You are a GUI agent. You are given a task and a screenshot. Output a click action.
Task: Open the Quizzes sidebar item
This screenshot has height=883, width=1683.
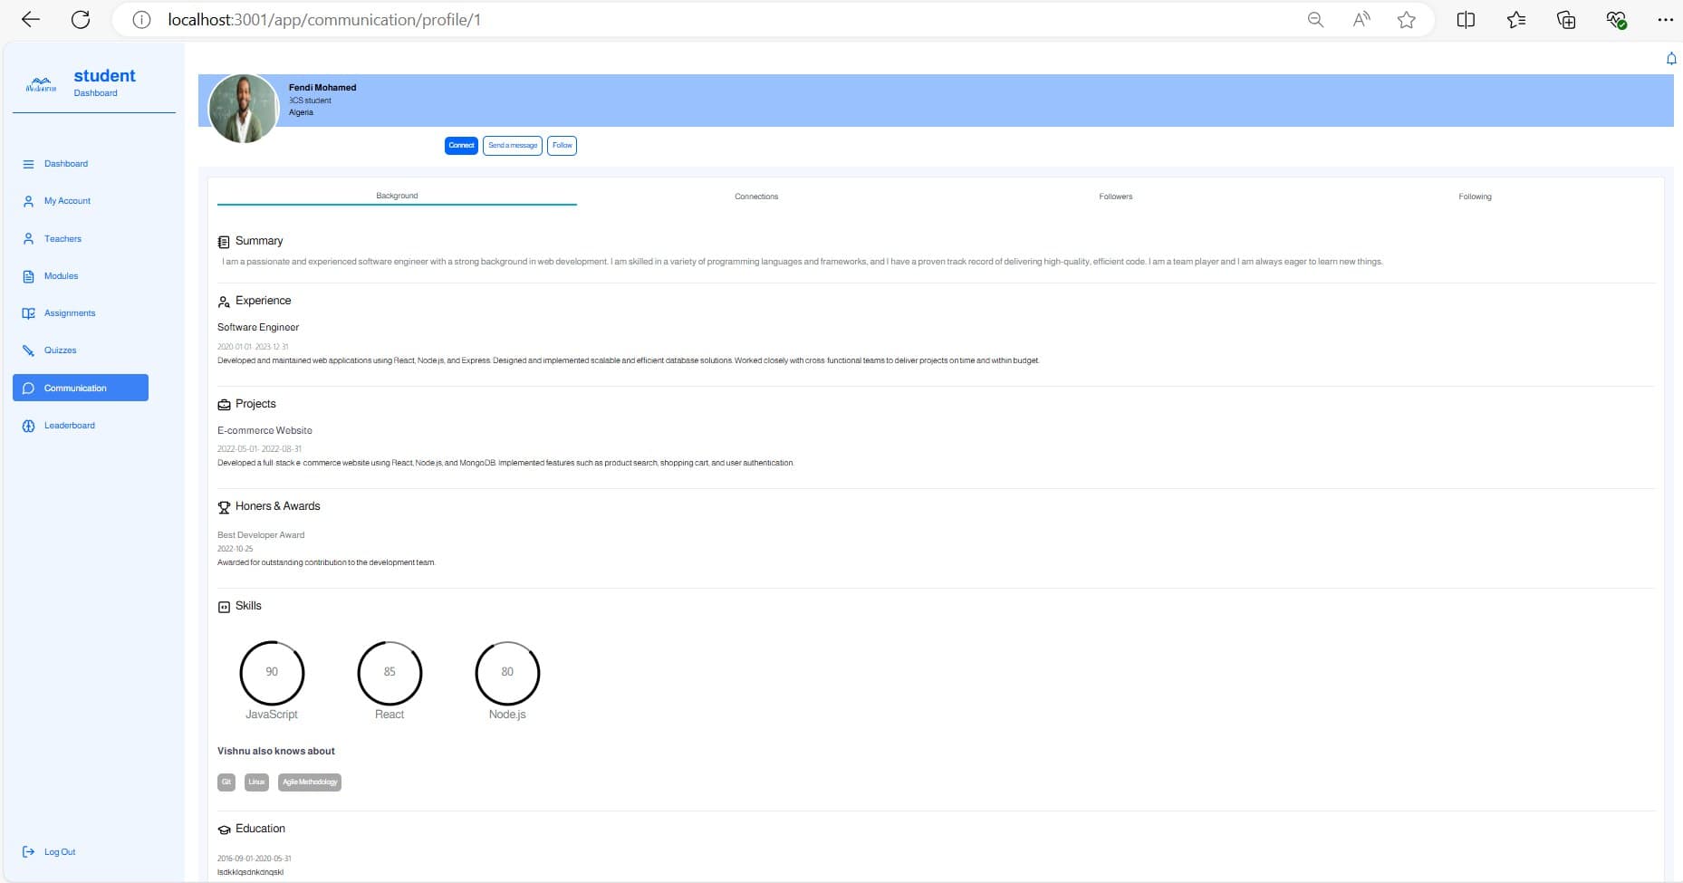pyautogui.click(x=60, y=350)
